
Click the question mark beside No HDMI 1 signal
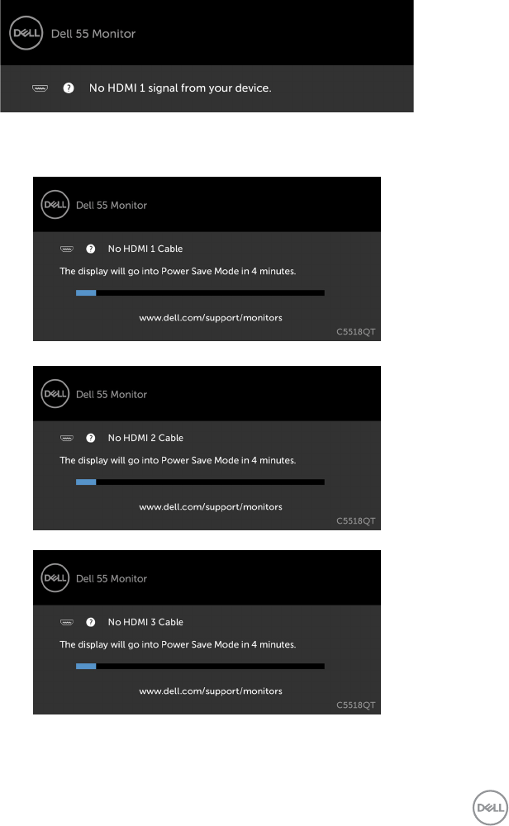69,88
